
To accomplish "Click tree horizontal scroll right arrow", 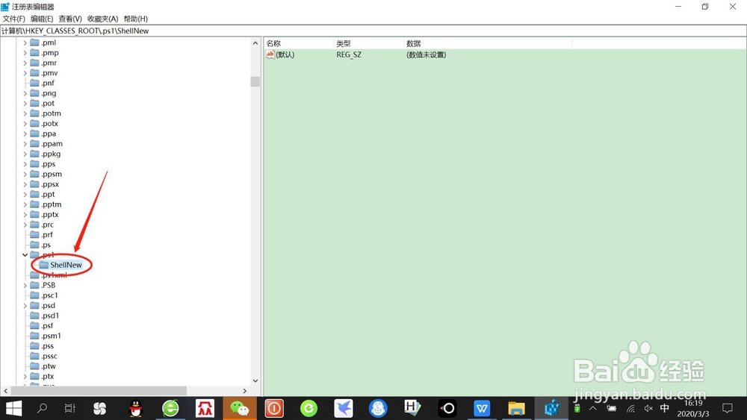I will (245, 391).
